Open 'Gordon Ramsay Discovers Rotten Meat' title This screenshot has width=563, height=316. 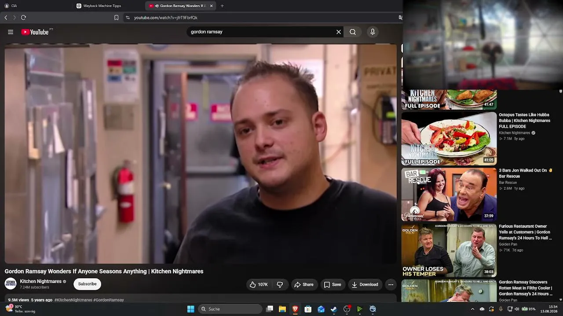coord(526,288)
